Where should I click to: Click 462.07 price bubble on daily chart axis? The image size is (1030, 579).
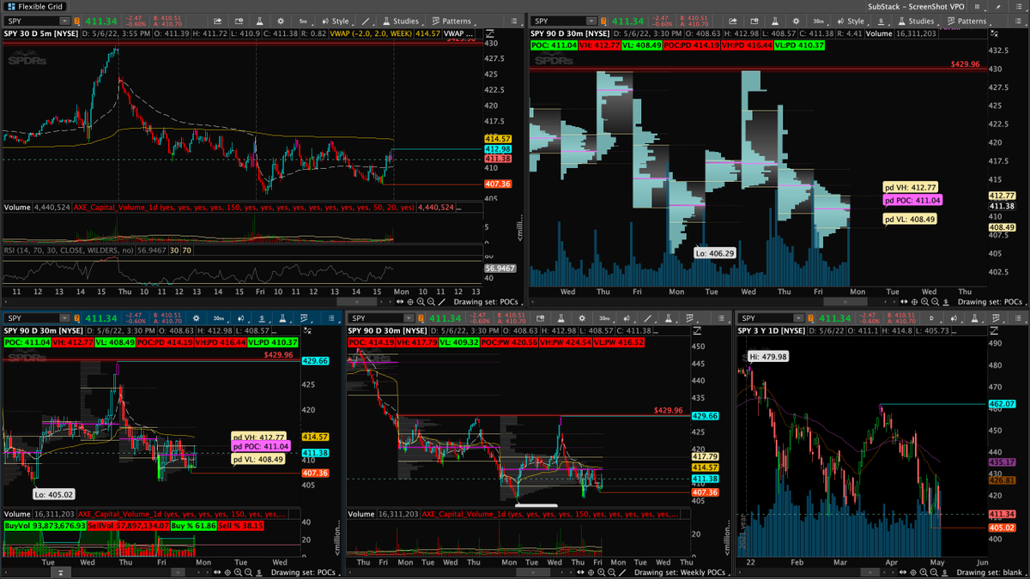pos(1003,403)
